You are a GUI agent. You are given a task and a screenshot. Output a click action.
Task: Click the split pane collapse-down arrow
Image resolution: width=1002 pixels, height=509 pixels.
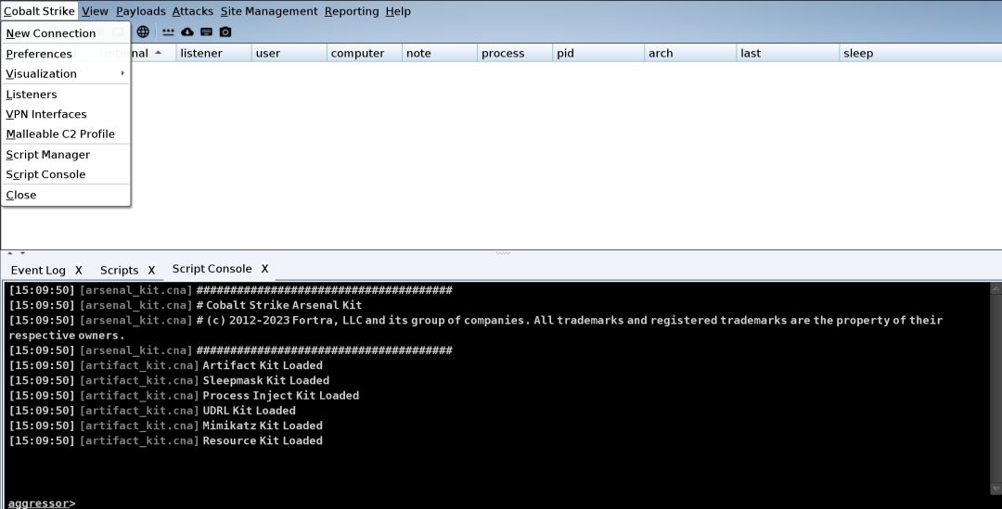pyautogui.click(x=22, y=253)
